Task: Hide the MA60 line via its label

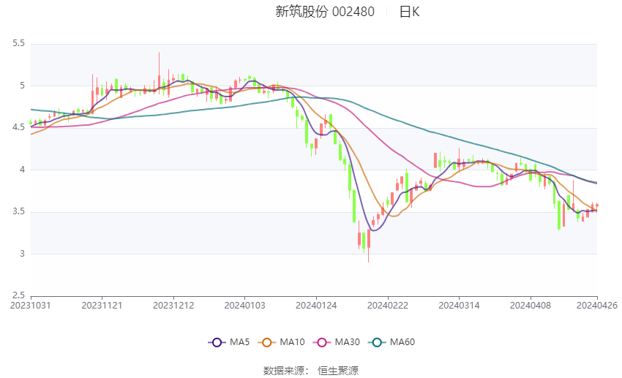Action: click(402, 342)
